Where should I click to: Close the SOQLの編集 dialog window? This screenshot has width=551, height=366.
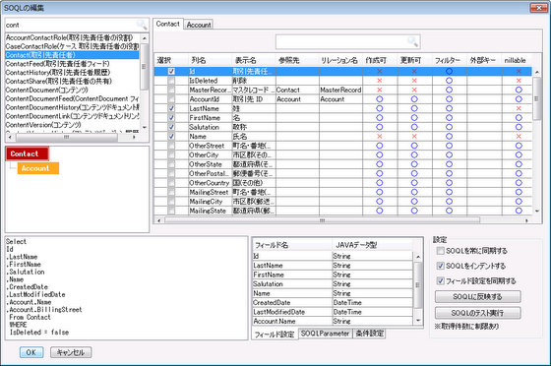click(539, 7)
